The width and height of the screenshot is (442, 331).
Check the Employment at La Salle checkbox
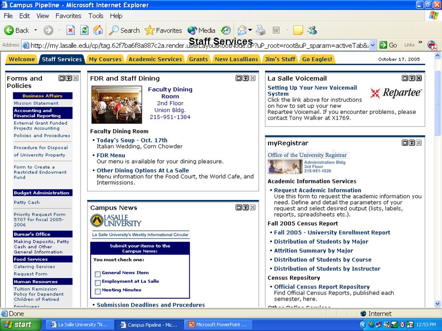pos(98,283)
